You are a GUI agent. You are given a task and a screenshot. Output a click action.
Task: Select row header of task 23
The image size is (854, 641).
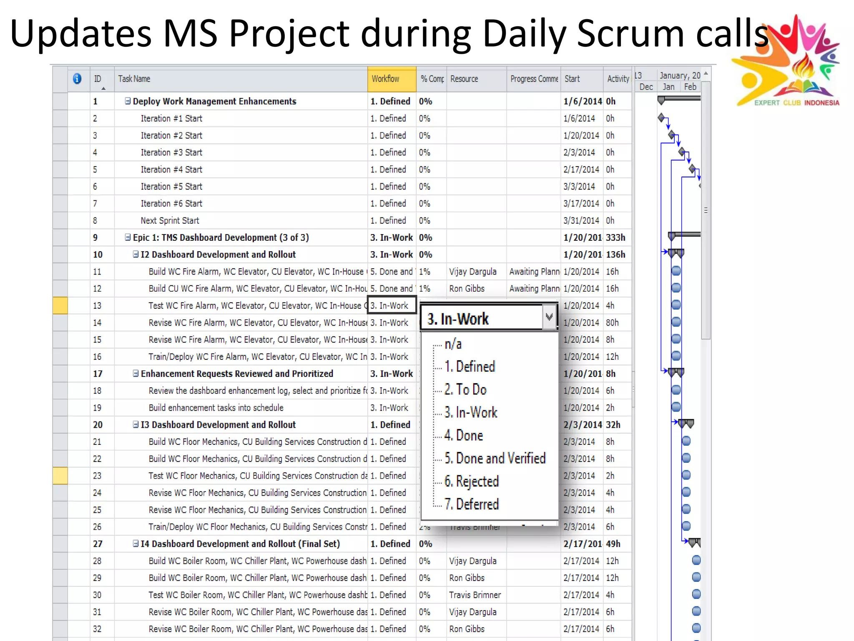point(60,475)
